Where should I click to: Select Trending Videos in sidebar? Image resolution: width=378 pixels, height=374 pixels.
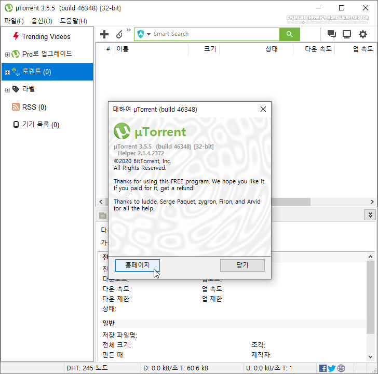coord(46,37)
